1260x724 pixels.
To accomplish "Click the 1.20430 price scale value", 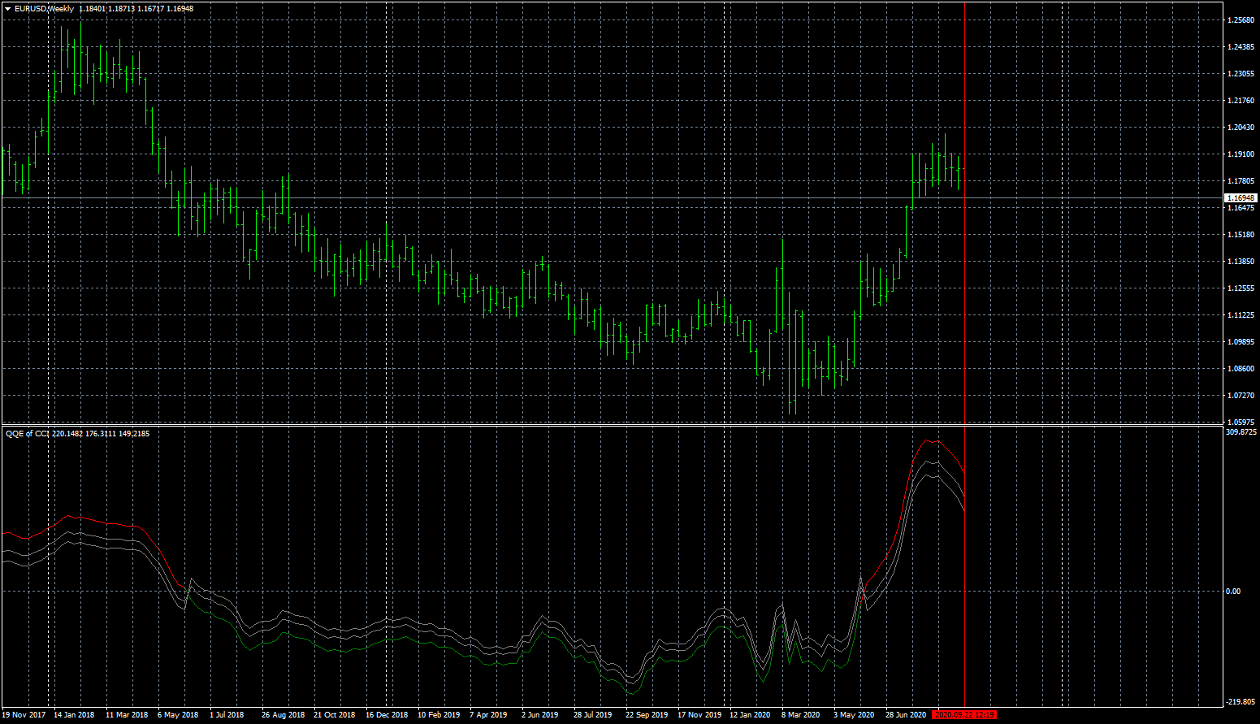I will (1241, 128).
